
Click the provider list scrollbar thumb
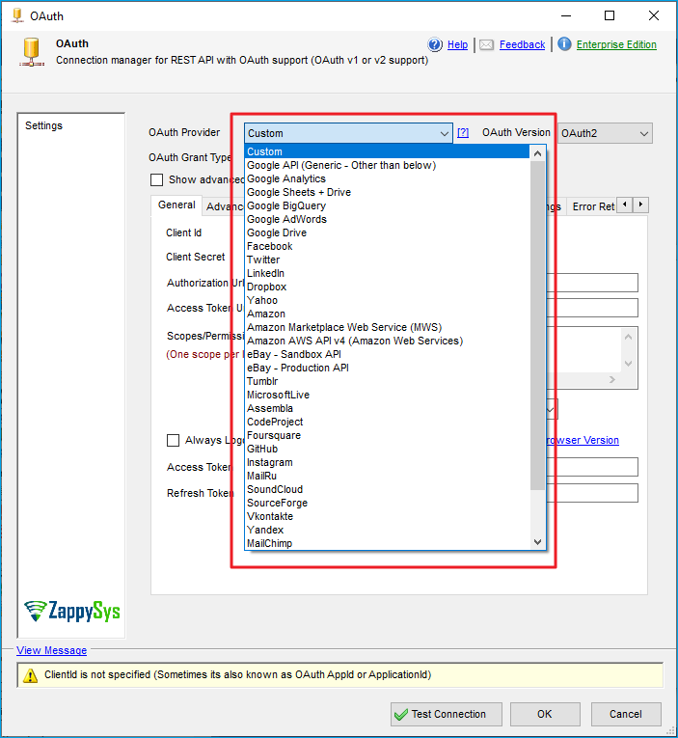coord(537,325)
